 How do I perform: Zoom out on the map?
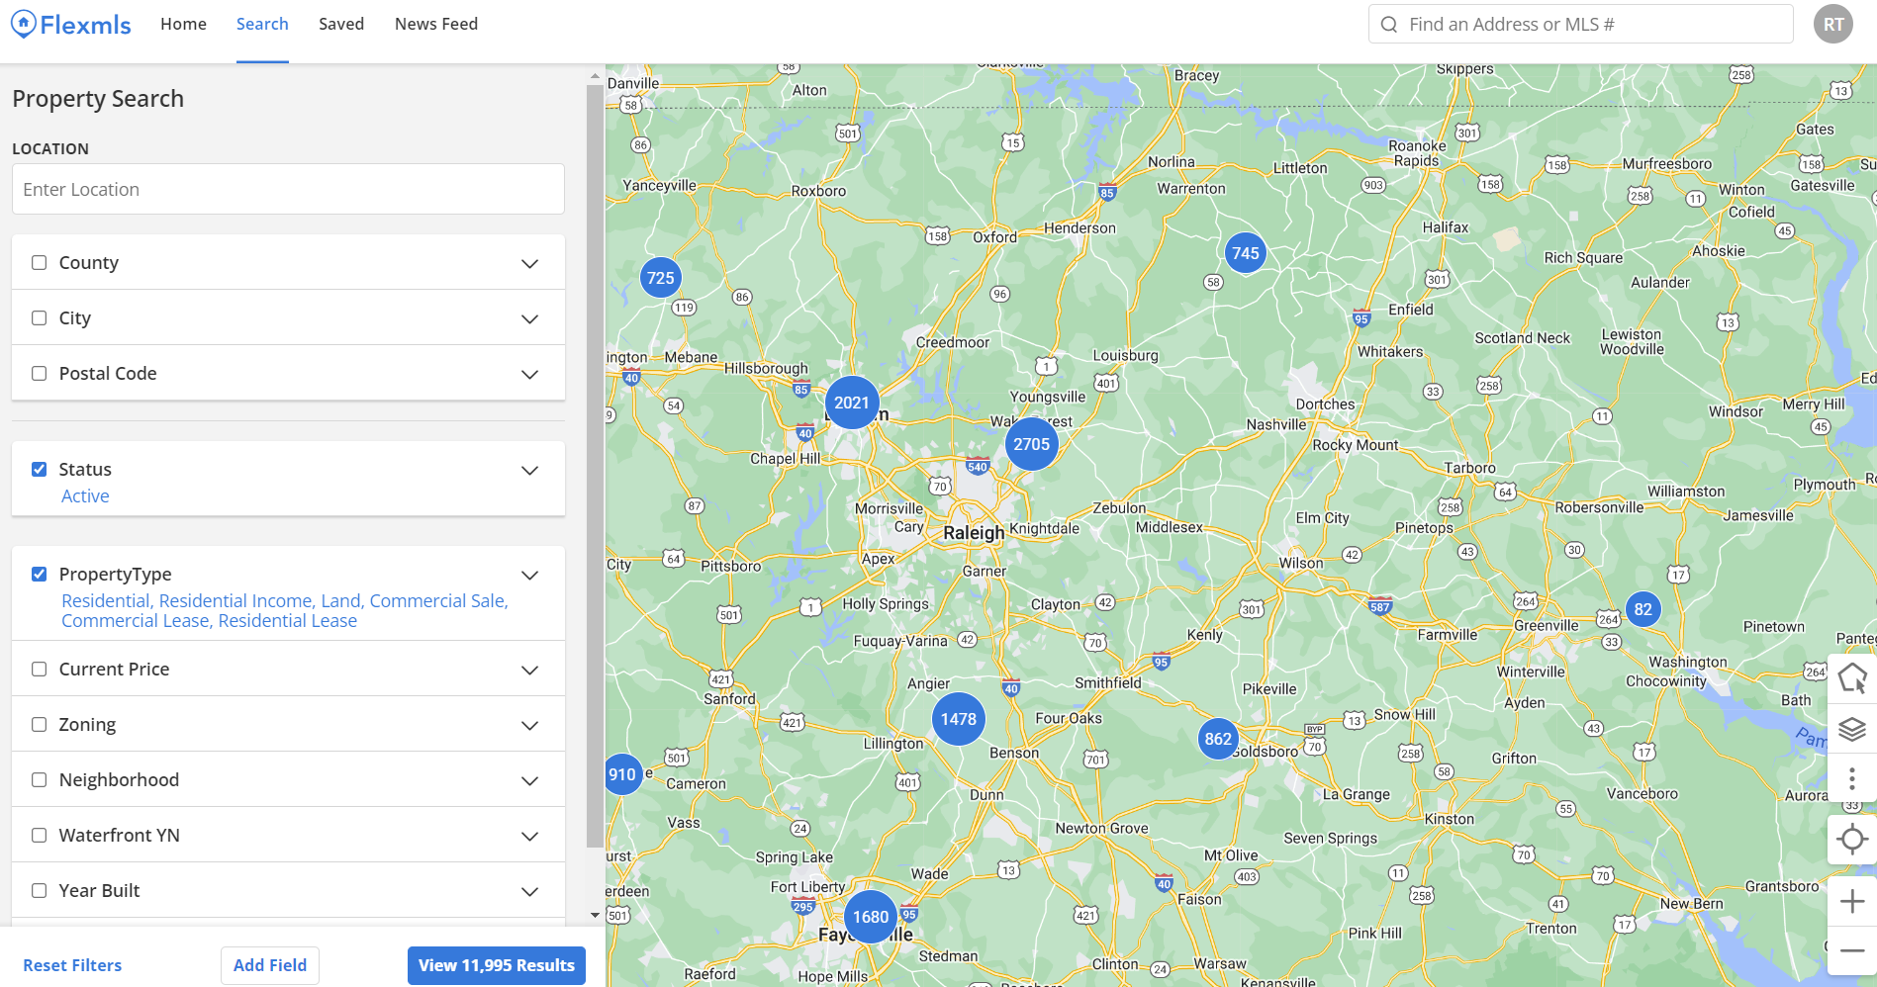point(1852,951)
